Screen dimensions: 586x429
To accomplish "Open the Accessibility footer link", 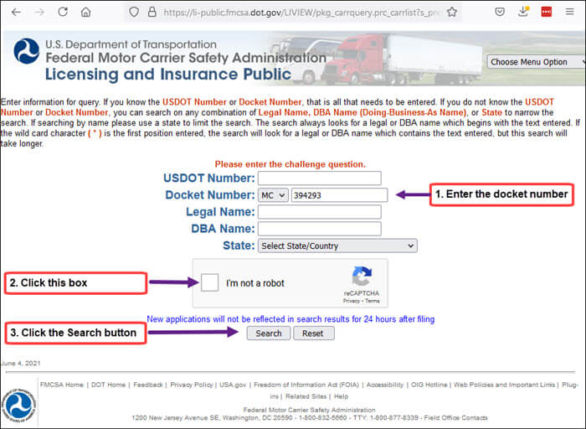I will click(385, 385).
